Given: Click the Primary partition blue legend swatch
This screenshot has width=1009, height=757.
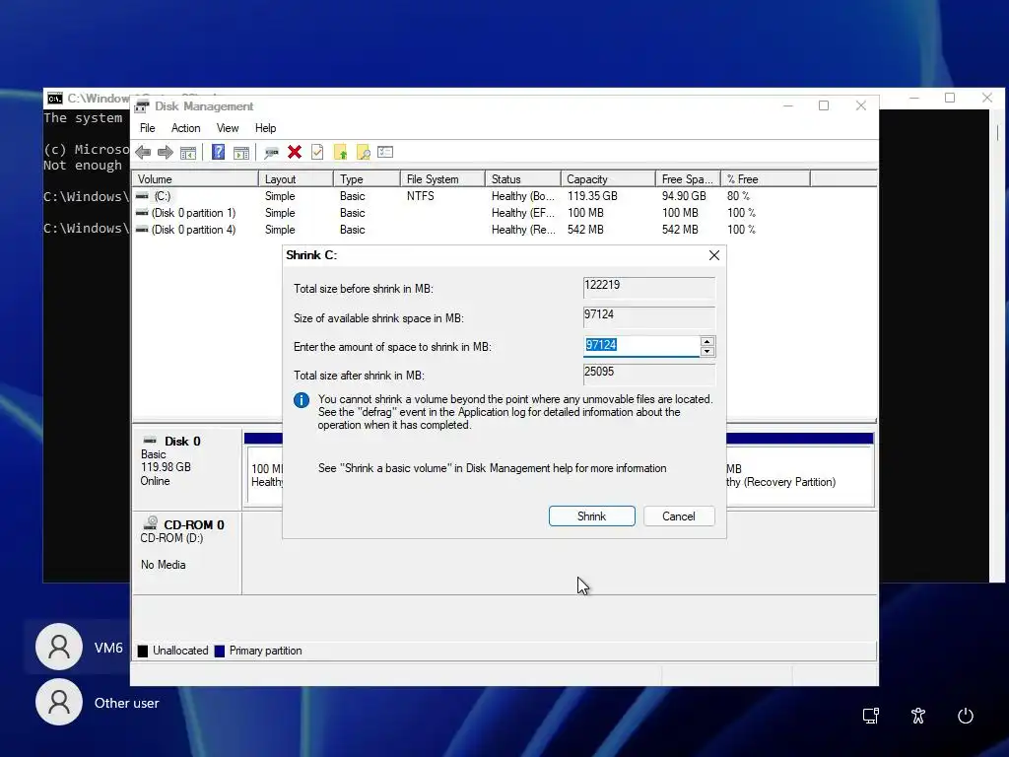Looking at the screenshot, I should coord(220,651).
